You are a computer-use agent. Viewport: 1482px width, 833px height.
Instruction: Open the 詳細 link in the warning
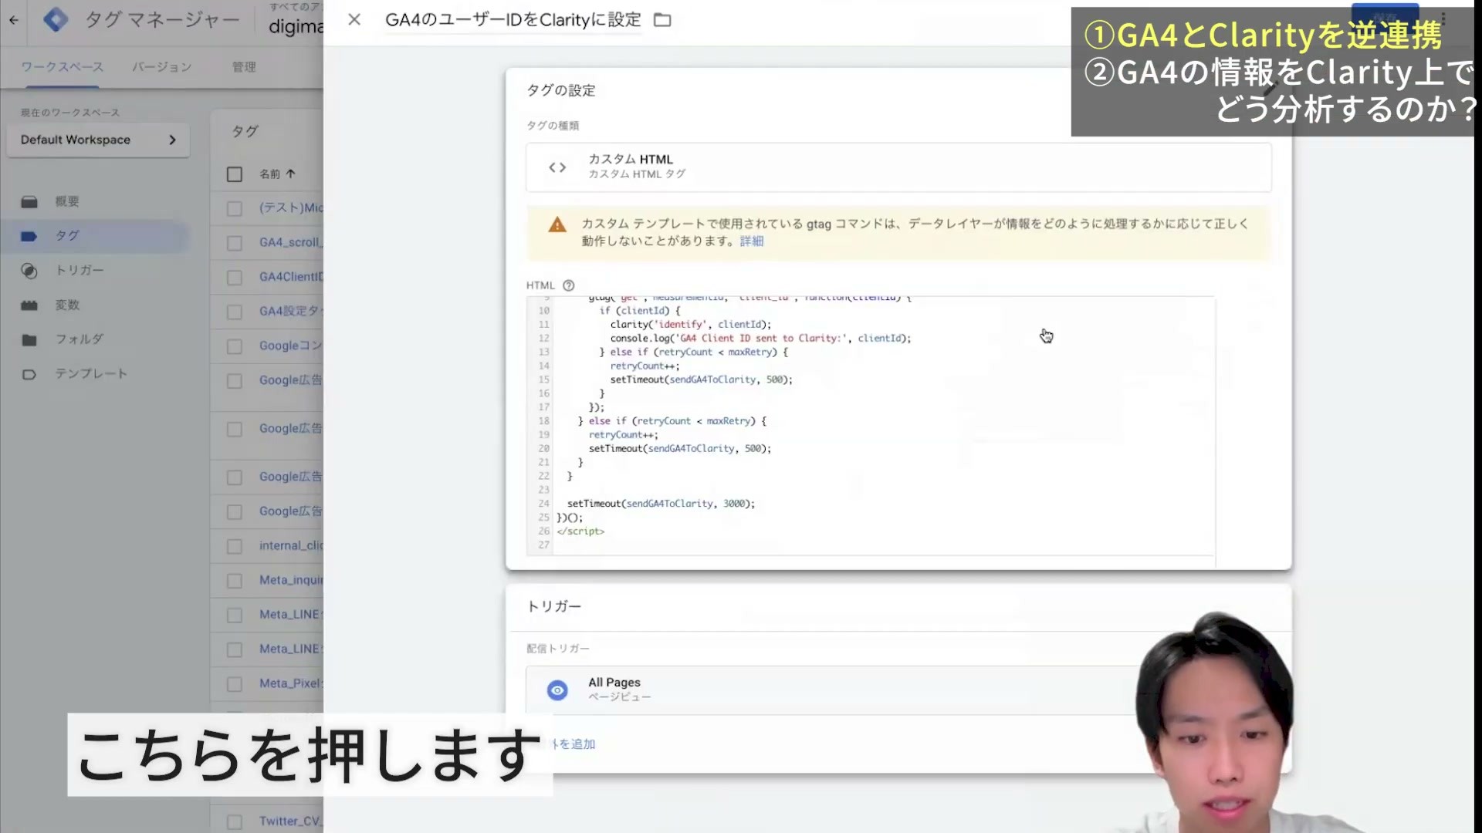point(751,241)
